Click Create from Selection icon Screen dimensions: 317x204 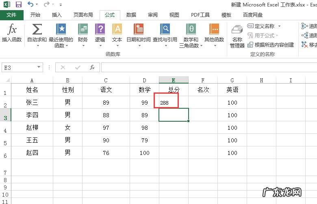coord(250,45)
